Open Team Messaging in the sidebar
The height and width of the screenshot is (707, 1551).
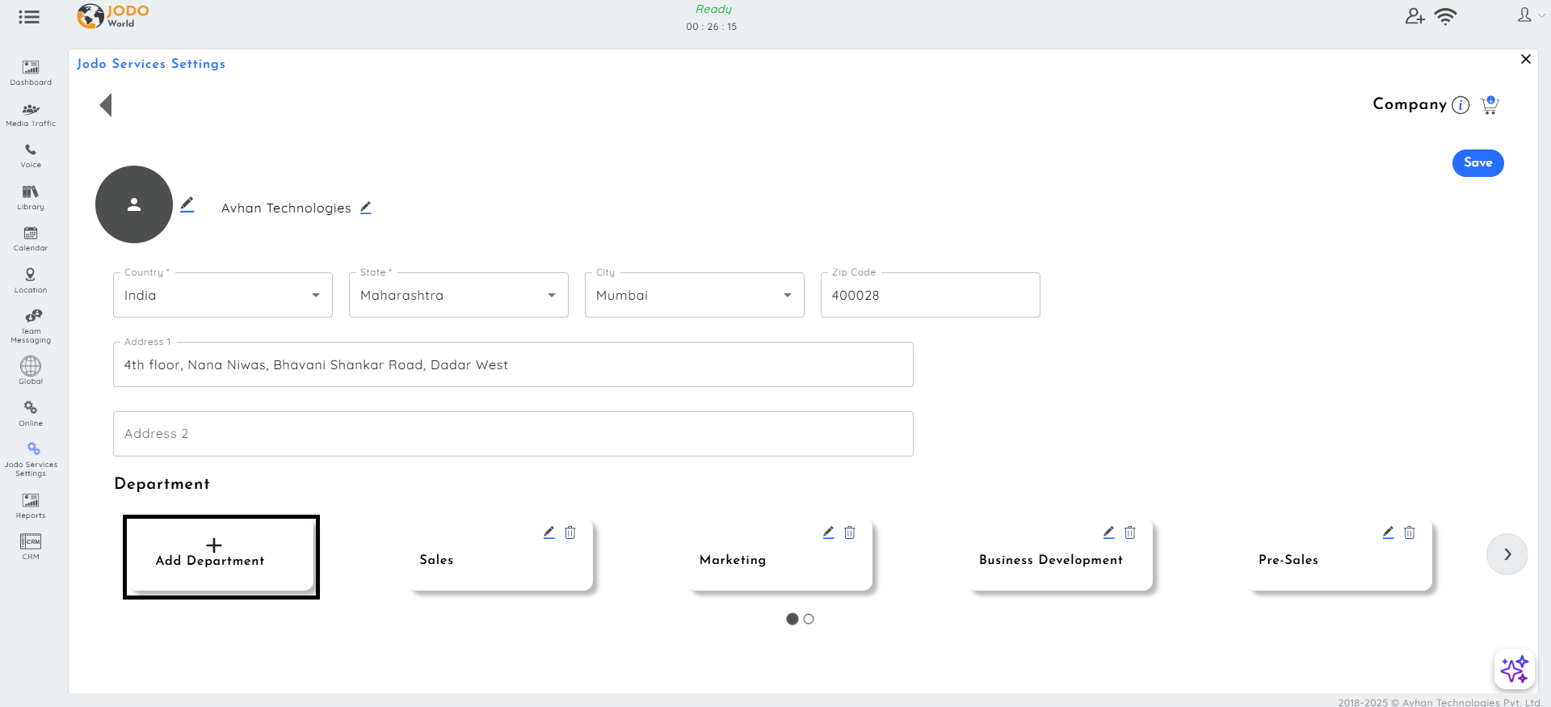point(31,326)
